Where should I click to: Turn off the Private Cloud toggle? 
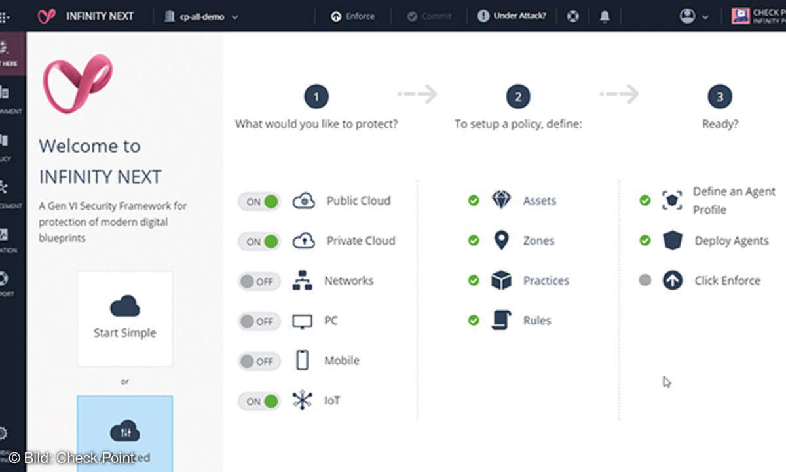coord(259,241)
